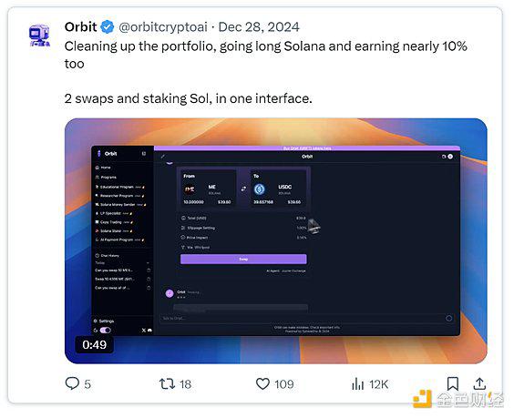The image size is (514, 418).
Task: Bookmark this tweet
Action: tap(453, 383)
